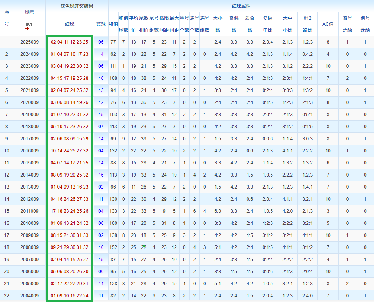Click red balls 10 14 24 25 27 32
This screenshot has height=302, width=374.
69,151
